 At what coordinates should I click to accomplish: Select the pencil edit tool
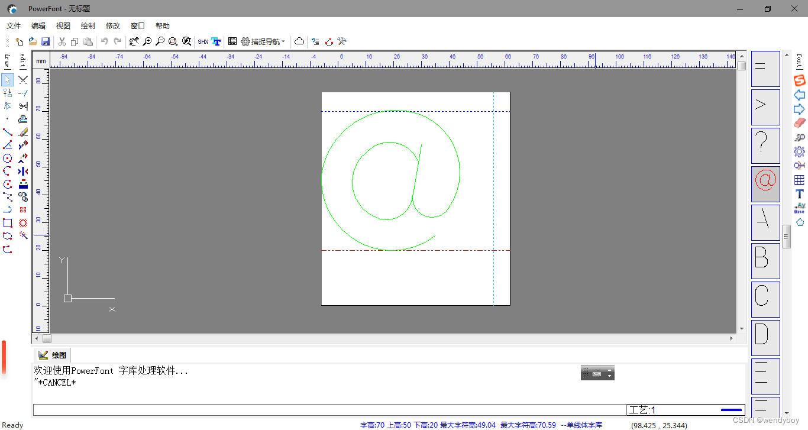click(x=23, y=132)
